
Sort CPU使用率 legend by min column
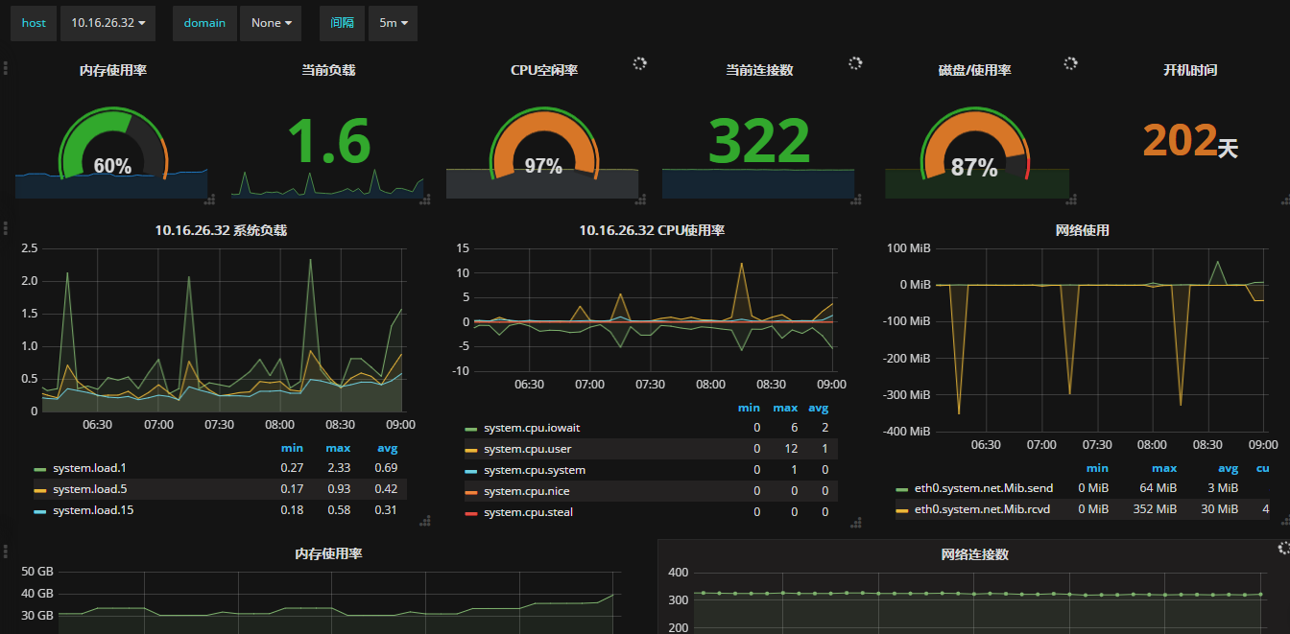pyautogui.click(x=749, y=408)
